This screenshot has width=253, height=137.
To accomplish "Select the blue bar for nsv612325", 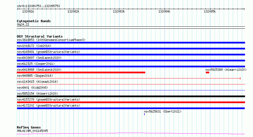I will coord(131,67).
